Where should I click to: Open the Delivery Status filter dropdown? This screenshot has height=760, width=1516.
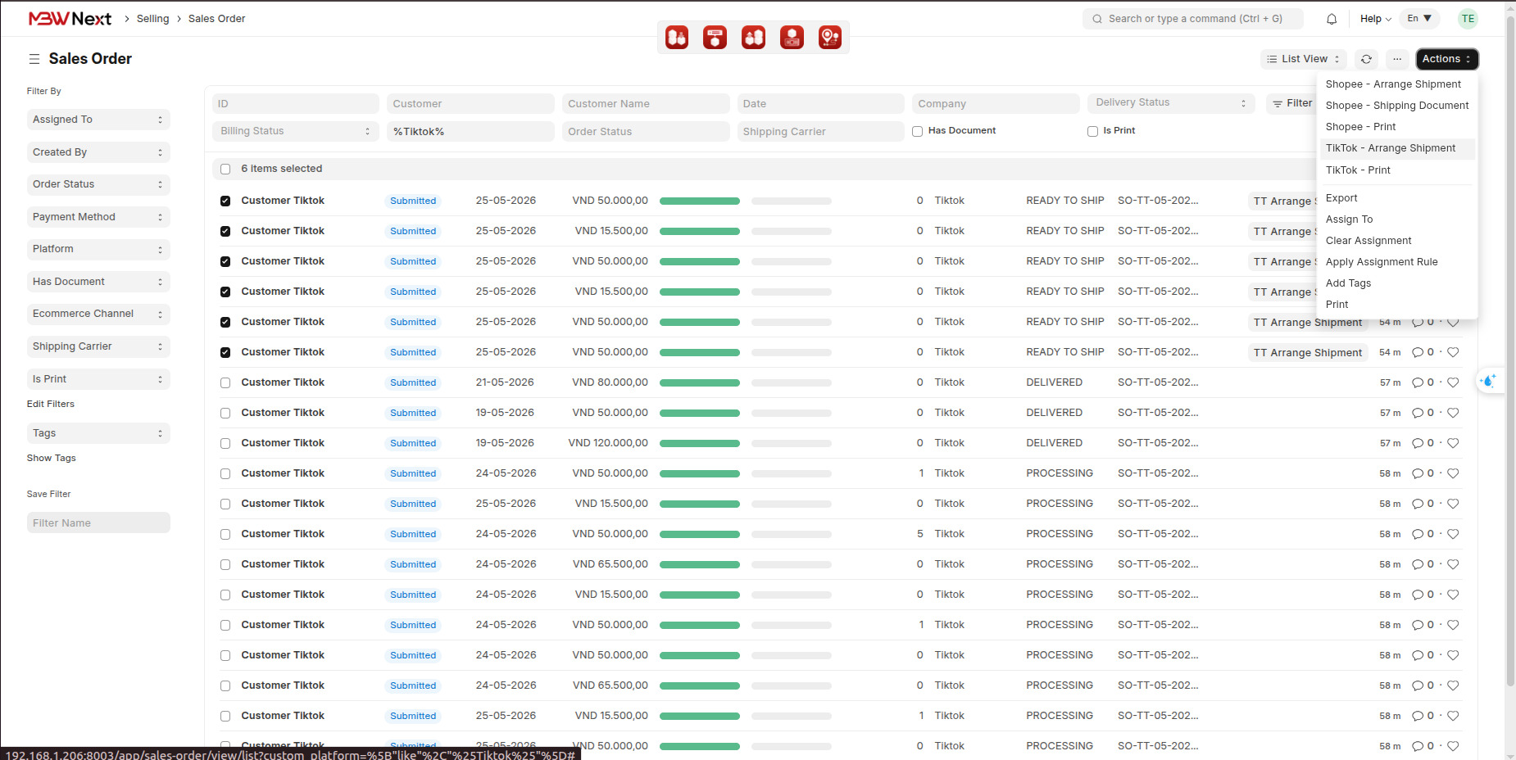click(1170, 103)
